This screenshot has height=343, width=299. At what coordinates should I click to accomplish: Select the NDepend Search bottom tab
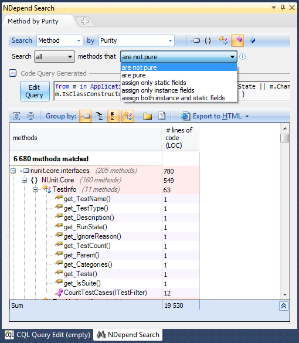click(128, 335)
